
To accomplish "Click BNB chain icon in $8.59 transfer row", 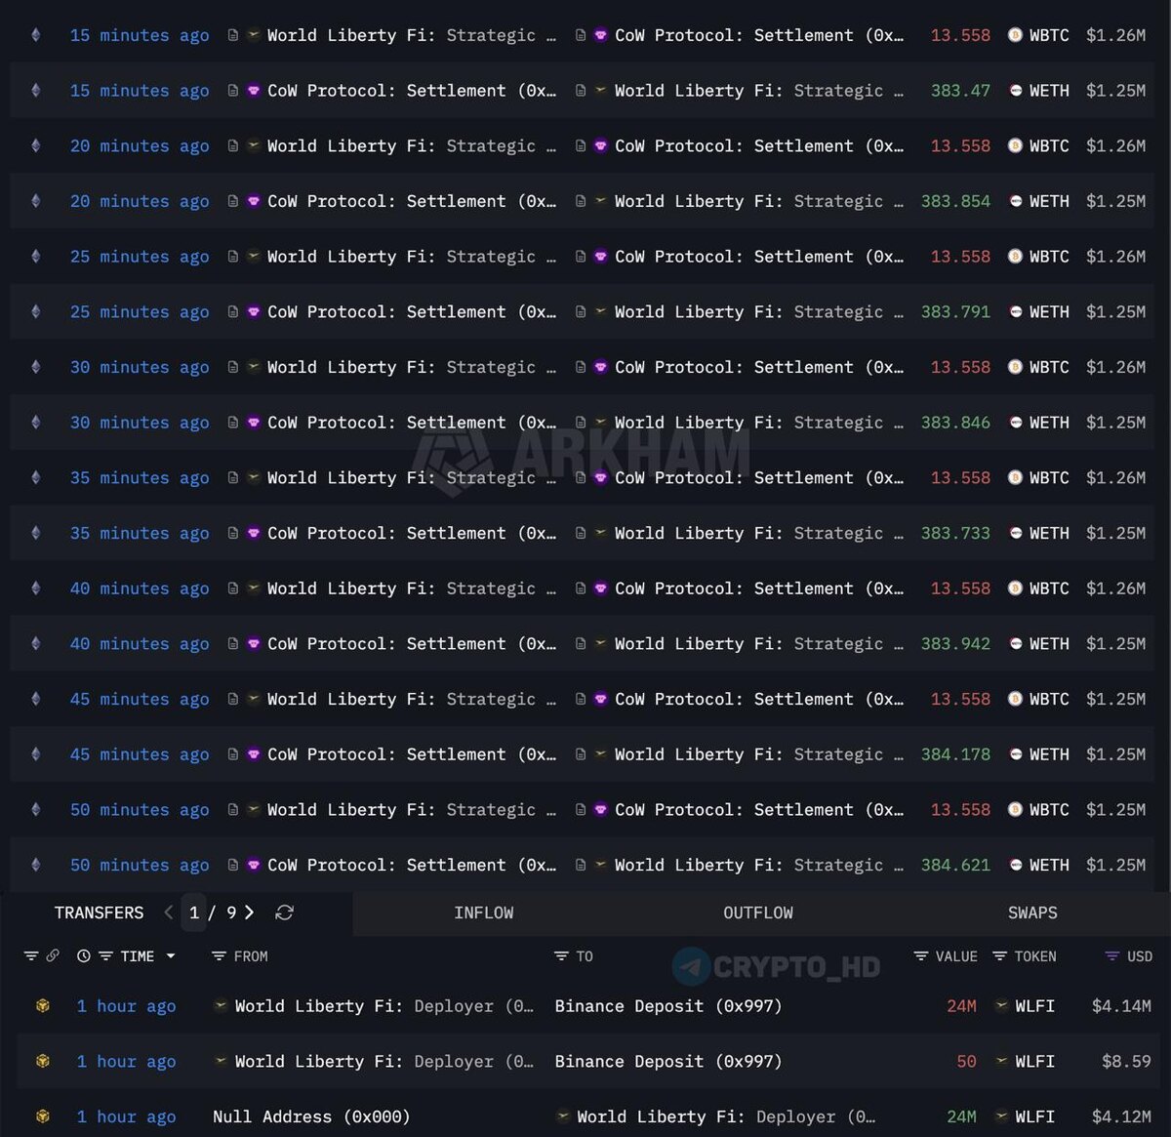I will (42, 1061).
